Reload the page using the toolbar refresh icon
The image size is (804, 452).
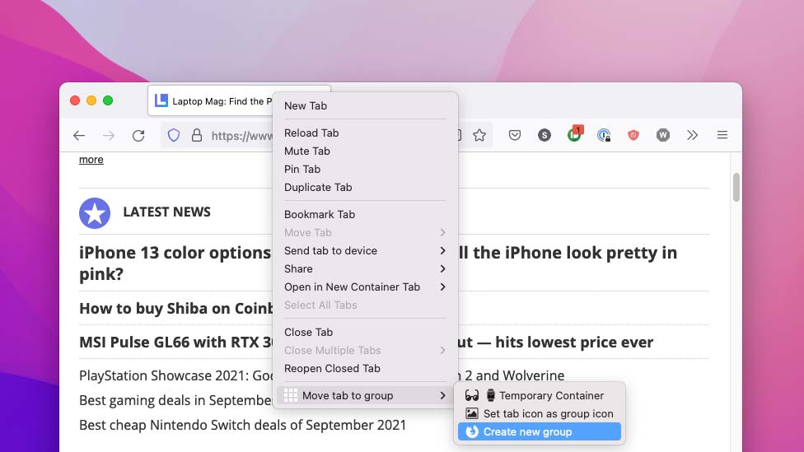click(138, 135)
